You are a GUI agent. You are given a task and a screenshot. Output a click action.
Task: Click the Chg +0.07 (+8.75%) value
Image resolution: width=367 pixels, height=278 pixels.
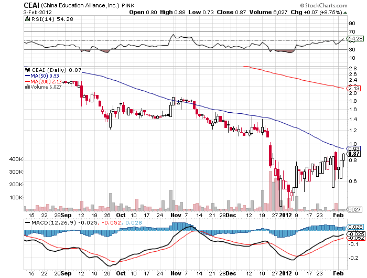317,12
